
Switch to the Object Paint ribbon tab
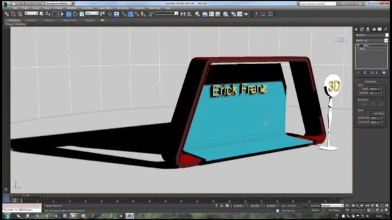(69, 20)
